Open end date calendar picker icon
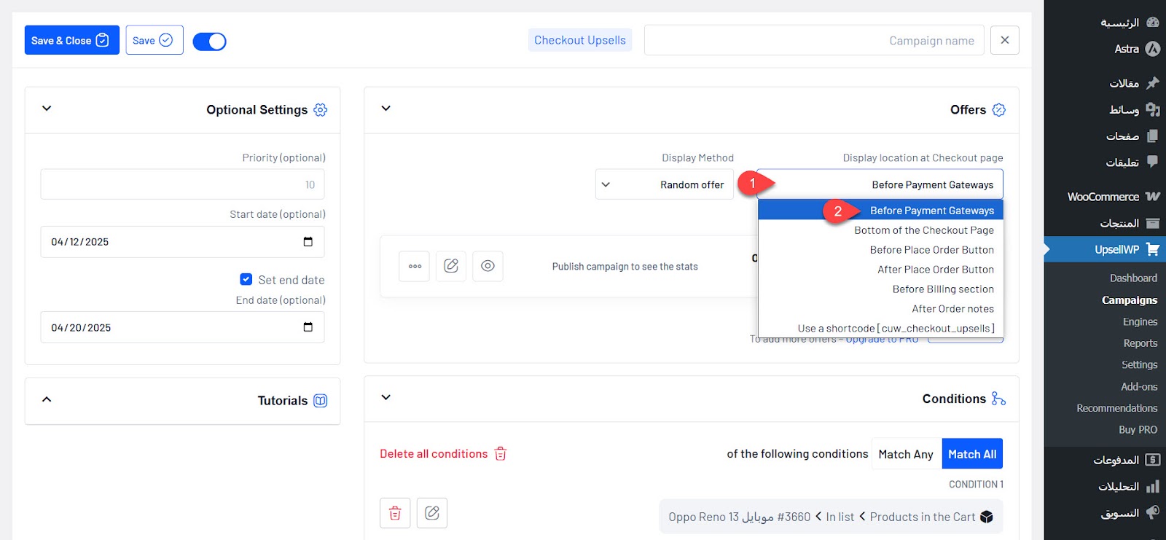This screenshot has height=540, width=1166. pyautogui.click(x=308, y=328)
